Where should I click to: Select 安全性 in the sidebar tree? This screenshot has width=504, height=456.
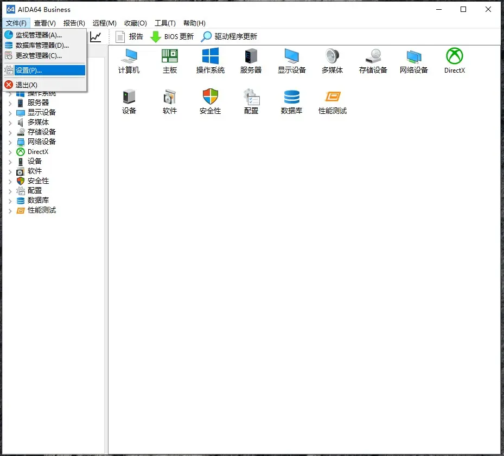(39, 181)
